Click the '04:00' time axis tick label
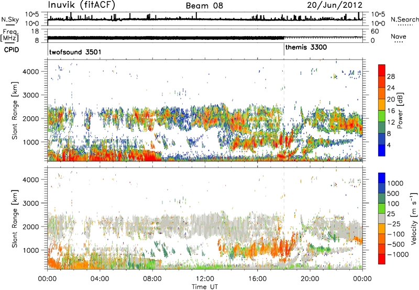 click(100, 279)
